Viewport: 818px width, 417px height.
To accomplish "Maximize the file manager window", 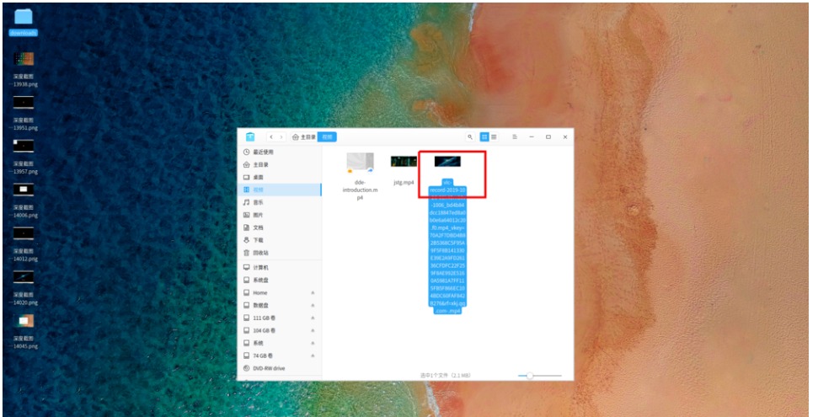I will [x=548, y=137].
